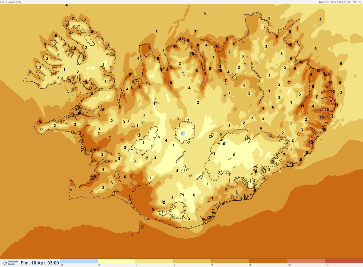
Task: Click the '4' legend scale label
Action: click(174, 265)
